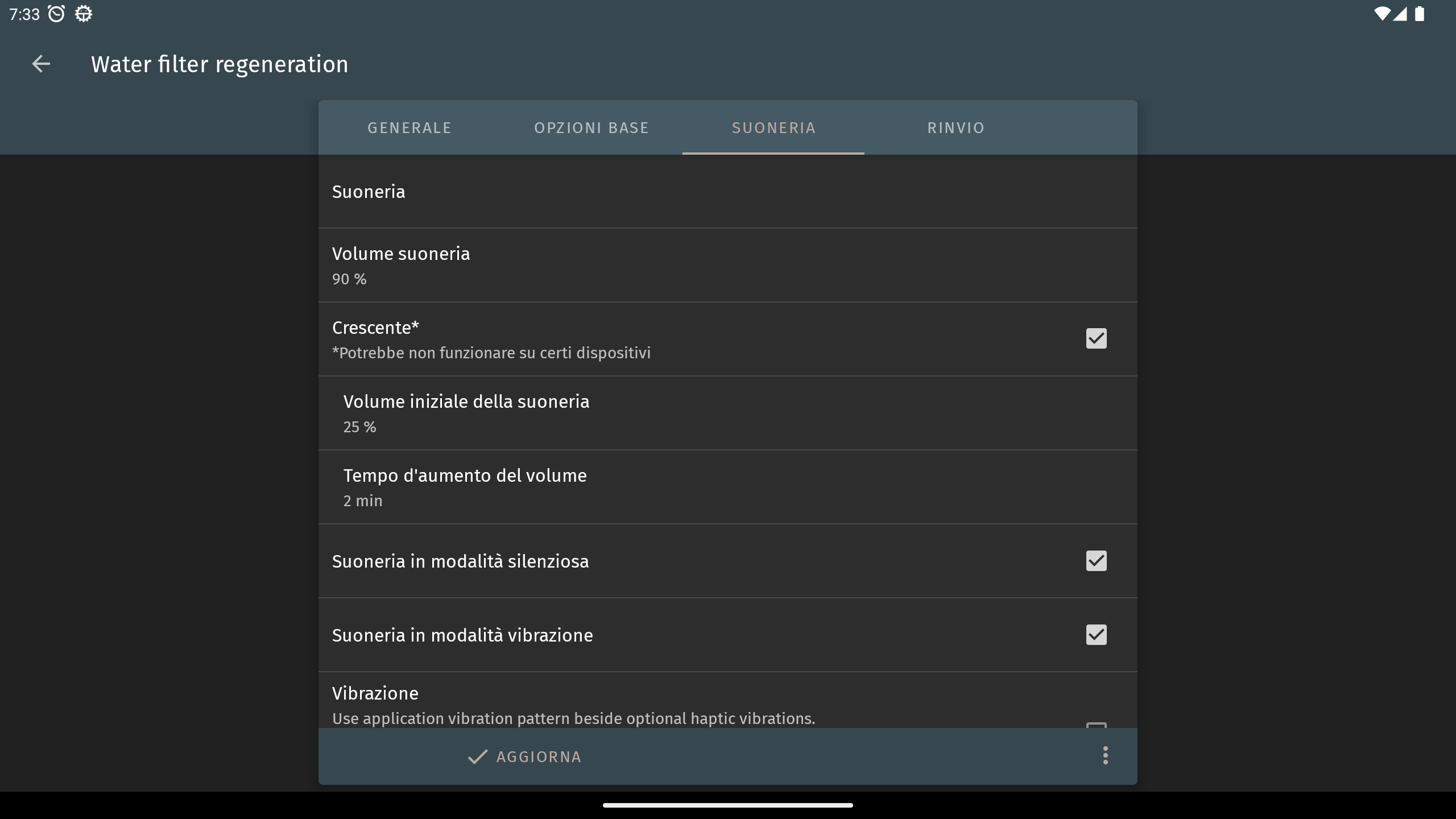The image size is (1456, 819).
Task: Select the SUONERIA tab
Action: tap(773, 127)
